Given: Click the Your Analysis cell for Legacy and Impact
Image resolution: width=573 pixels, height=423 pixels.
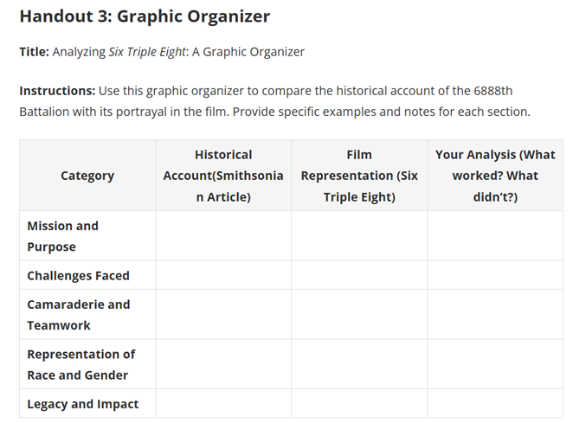Looking at the screenshot, I should [x=495, y=404].
